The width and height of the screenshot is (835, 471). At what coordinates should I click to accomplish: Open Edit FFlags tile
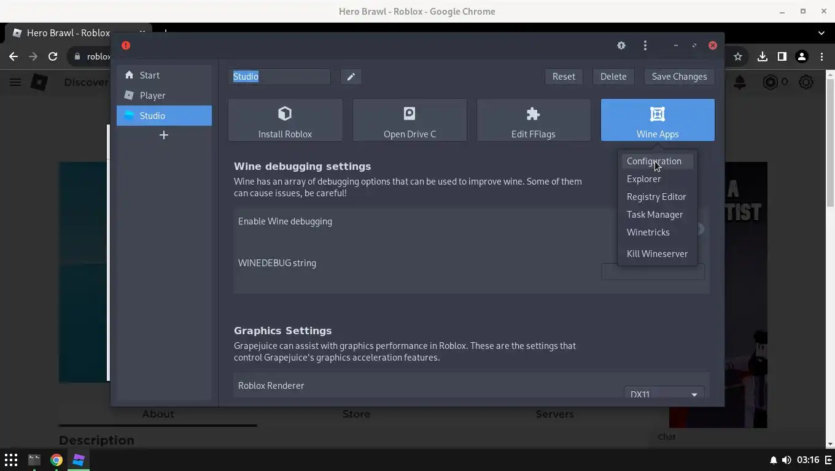[534, 120]
